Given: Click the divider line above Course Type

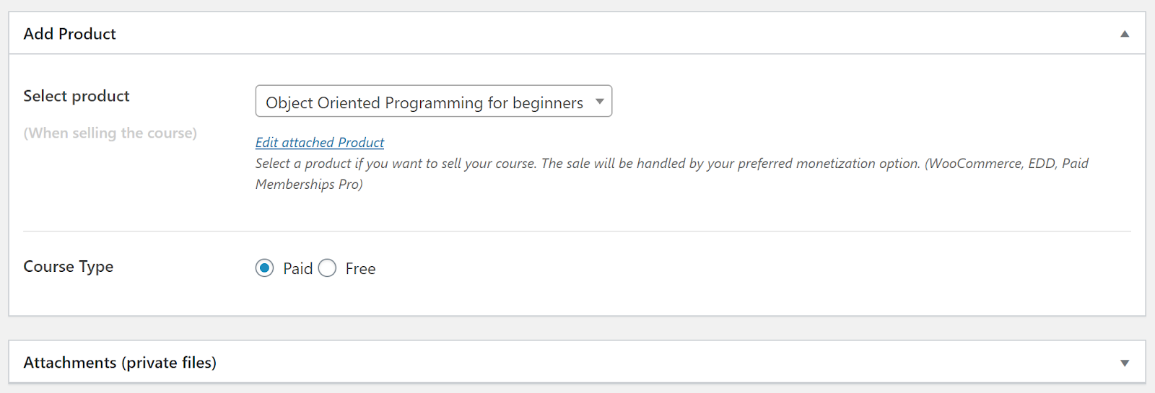Looking at the screenshot, I should [x=577, y=231].
